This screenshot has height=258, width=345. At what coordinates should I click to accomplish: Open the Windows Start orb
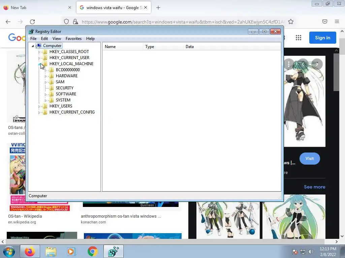(9, 251)
